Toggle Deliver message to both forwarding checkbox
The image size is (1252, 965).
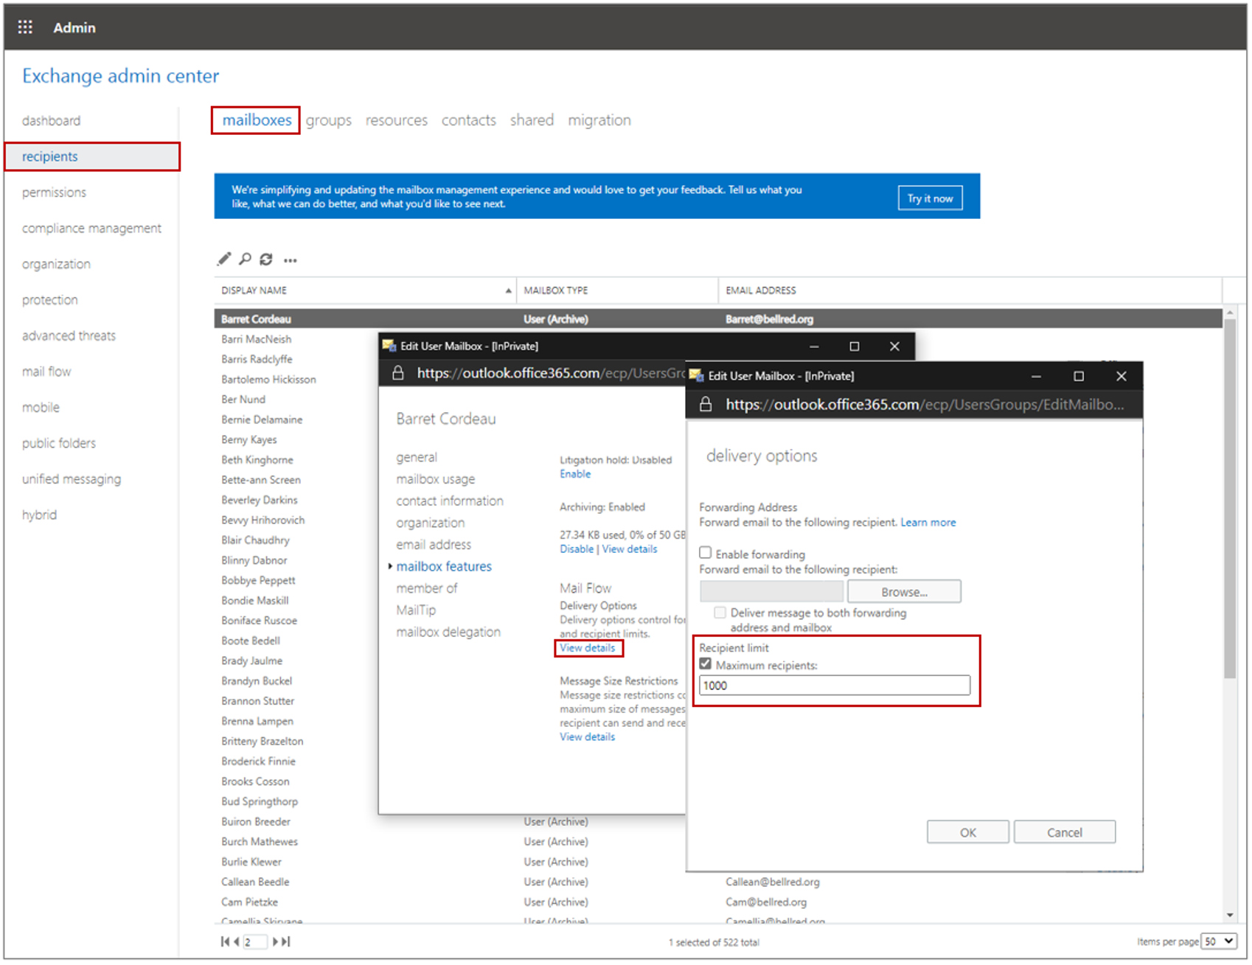pyautogui.click(x=720, y=613)
